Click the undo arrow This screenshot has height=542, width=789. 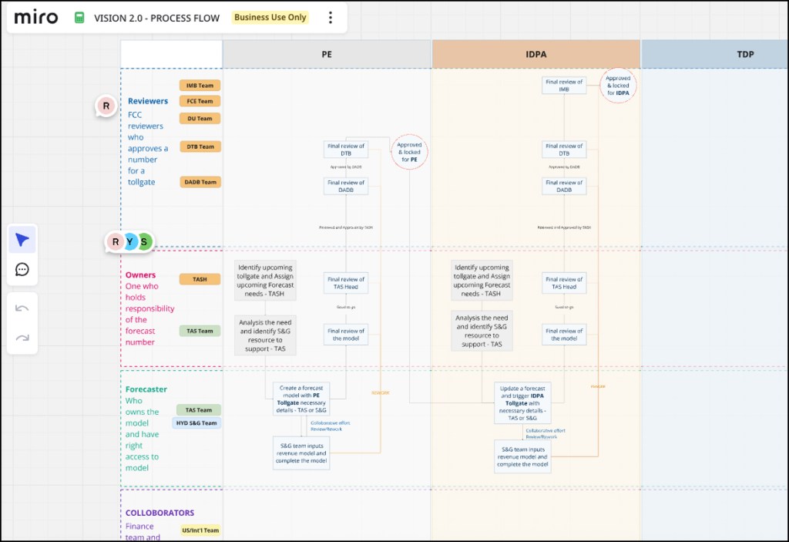(22, 308)
